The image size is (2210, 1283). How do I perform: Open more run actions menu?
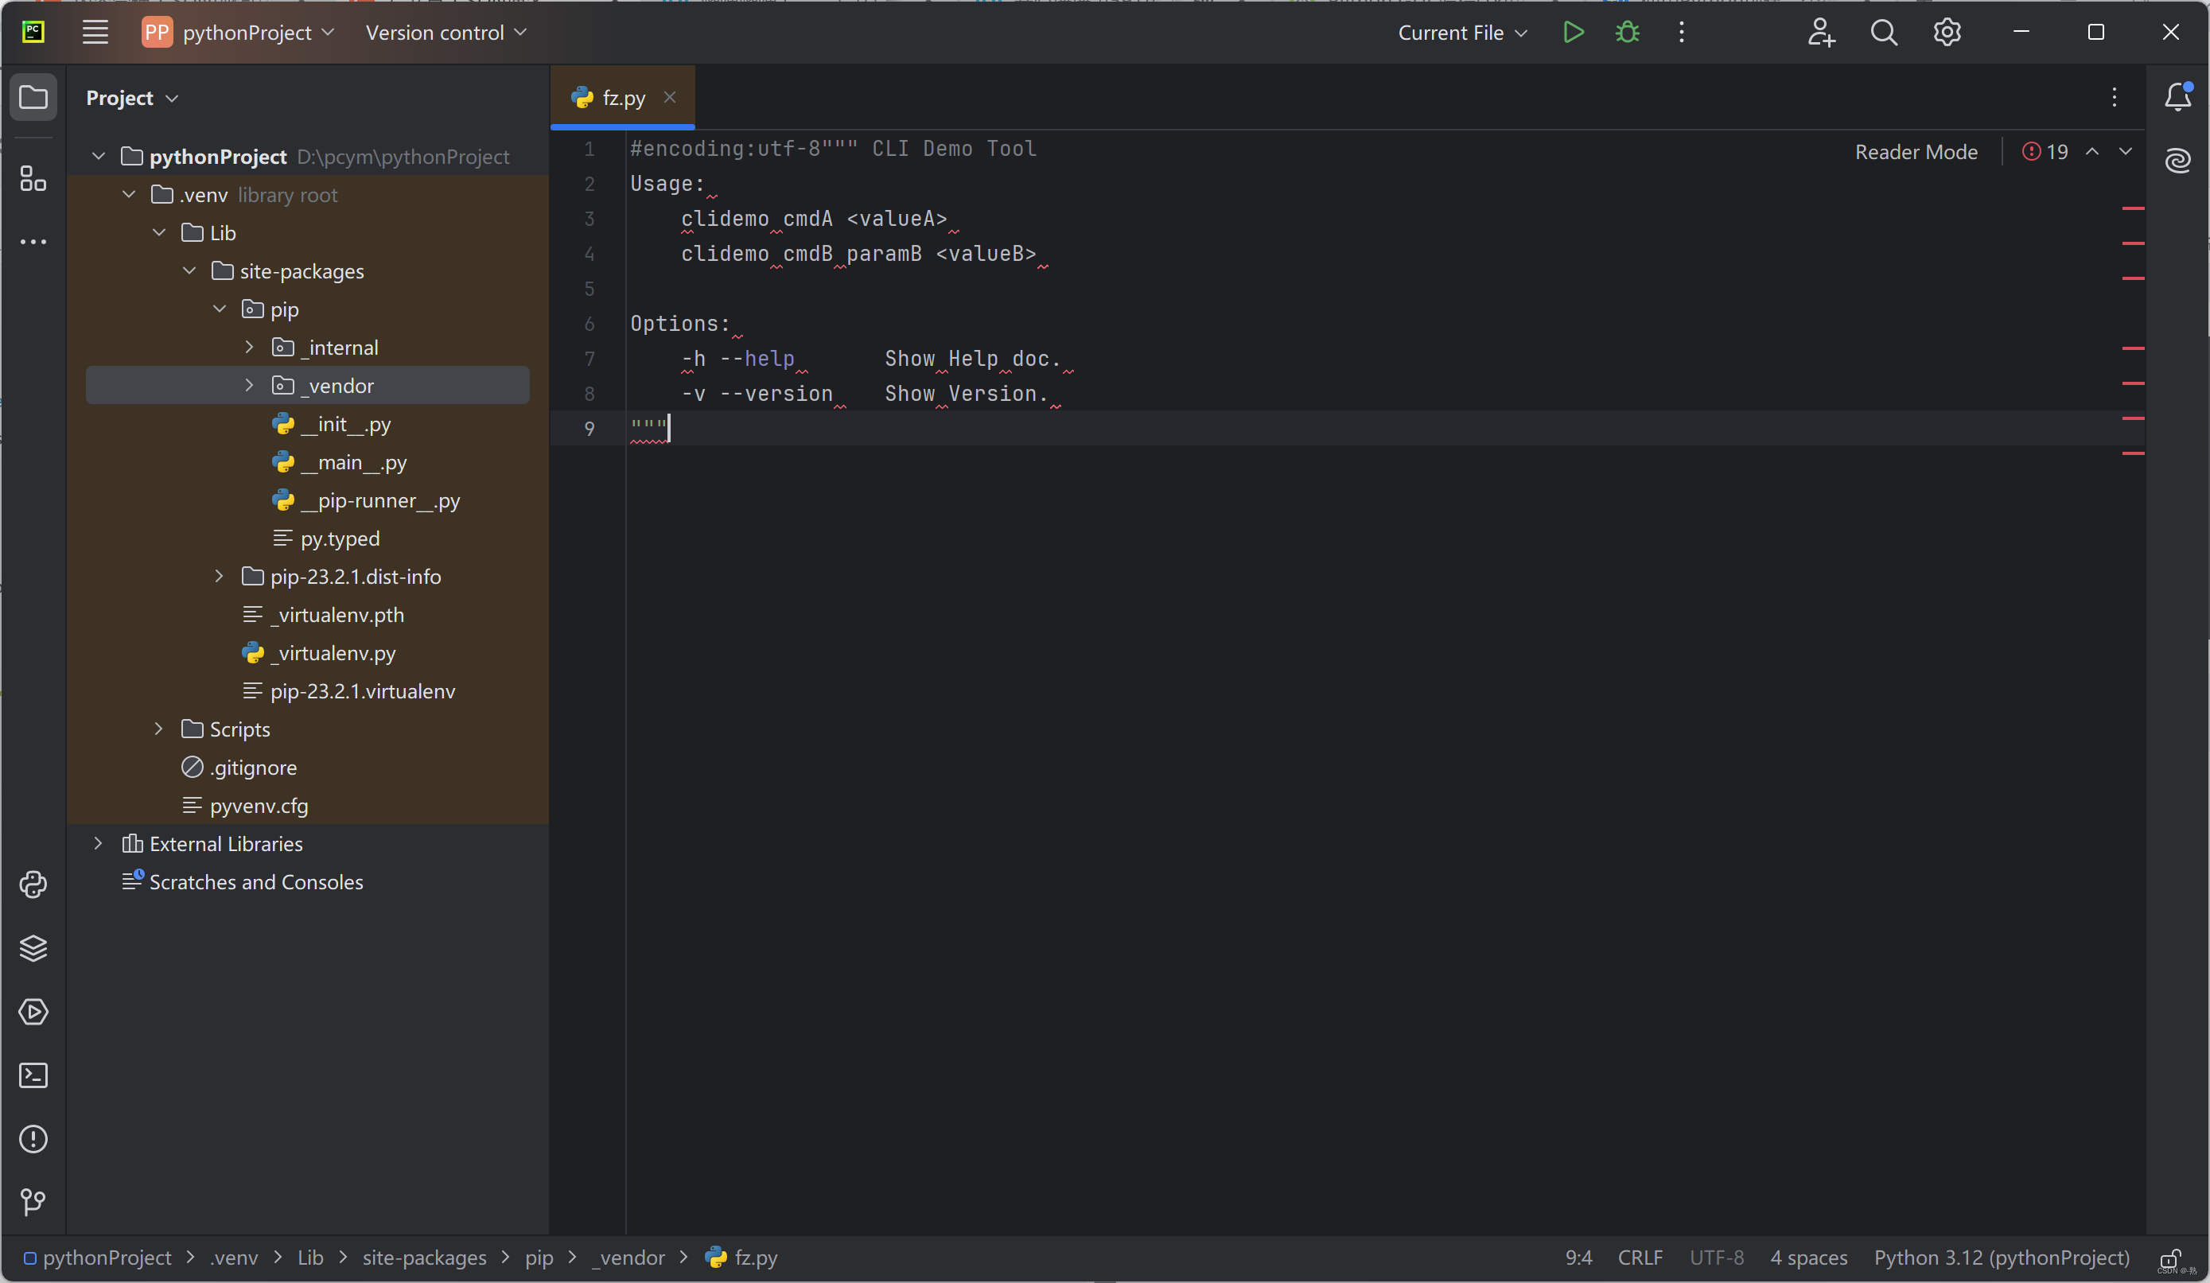click(1681, 33)
